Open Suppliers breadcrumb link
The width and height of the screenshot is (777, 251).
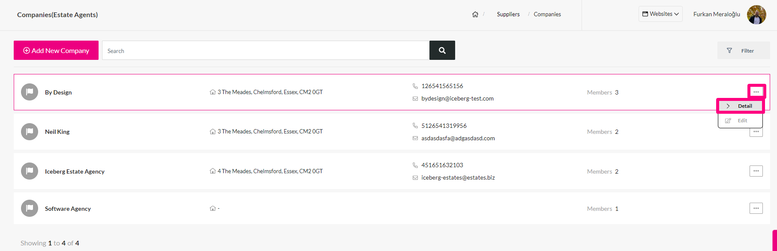tap(508, 15)
